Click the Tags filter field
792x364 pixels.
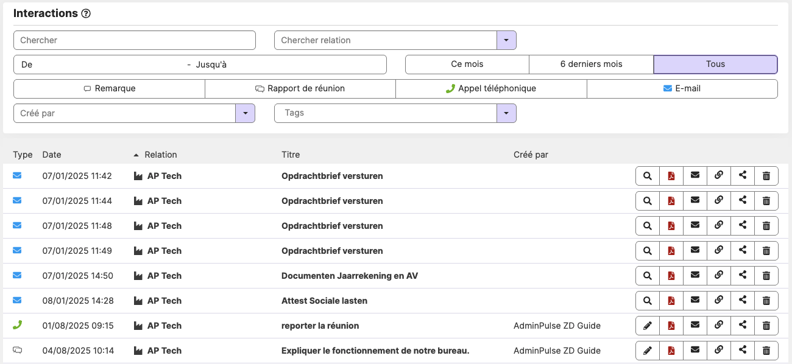[386, 113]
